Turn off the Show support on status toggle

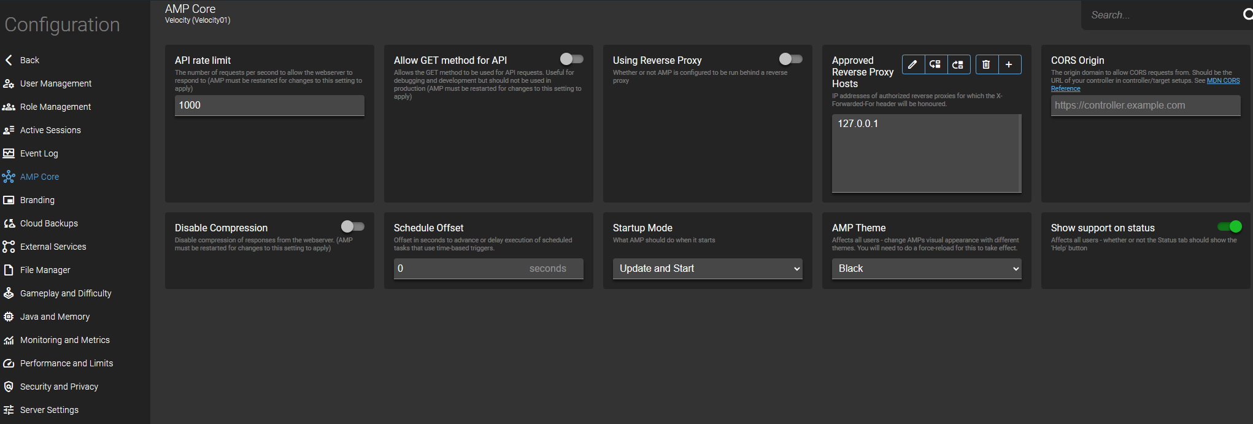tap(1230, 226)
